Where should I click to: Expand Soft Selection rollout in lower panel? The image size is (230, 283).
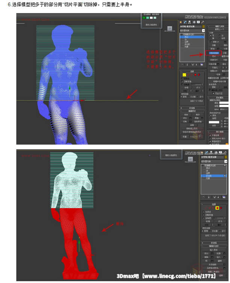214,243
